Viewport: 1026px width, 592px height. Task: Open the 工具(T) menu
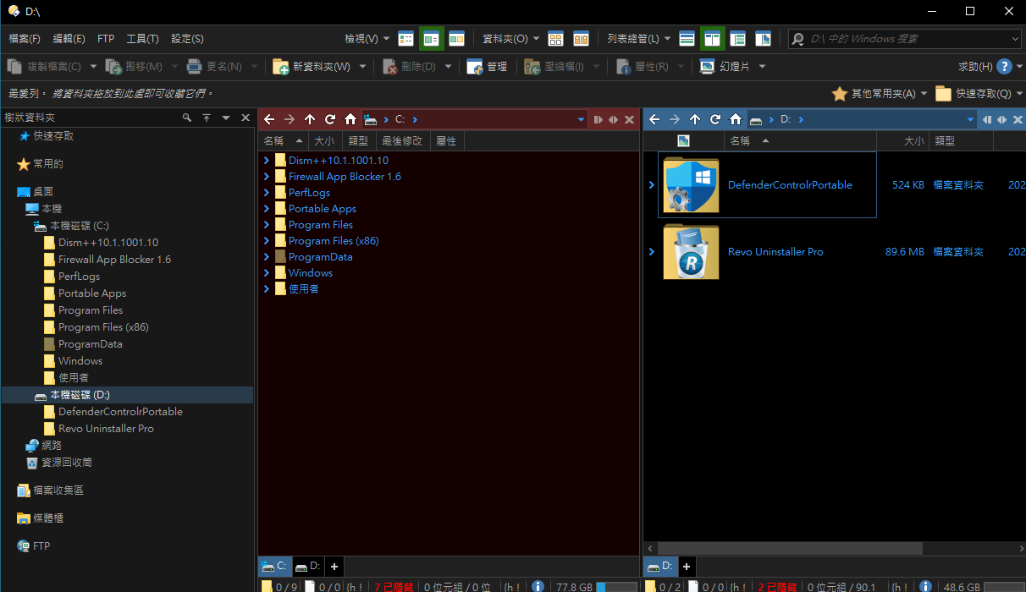(142, 39)
